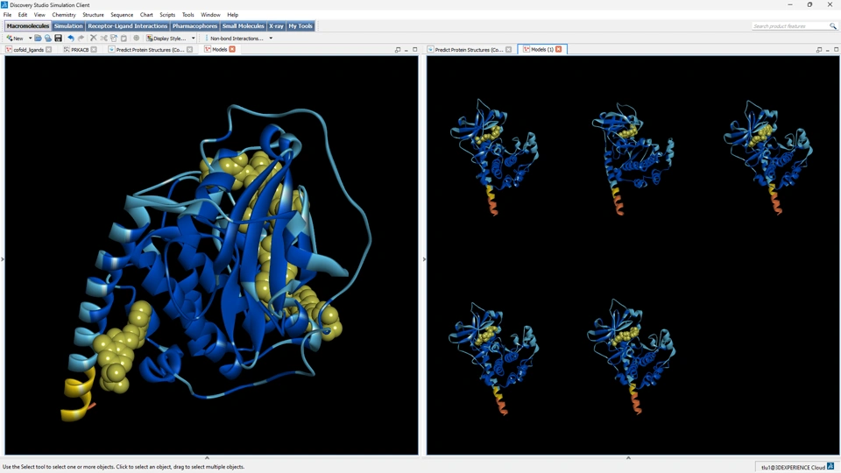Viewport: 841px width, 473px height.
Task: Open Non-bond Interactions tool
Action: click(x=237, y=38)
